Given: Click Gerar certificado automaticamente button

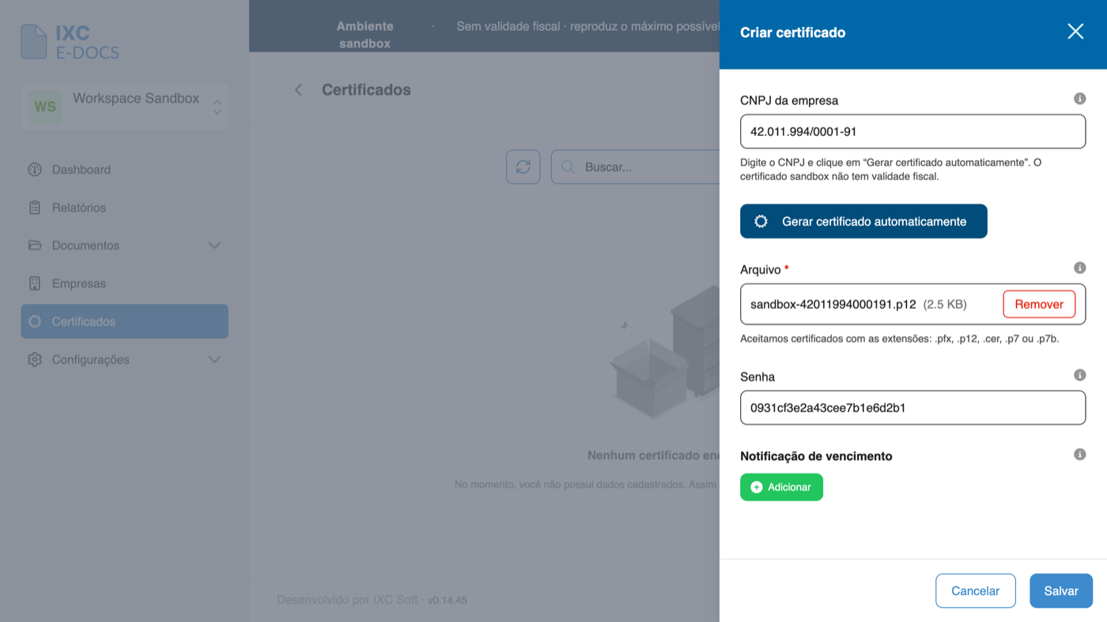Looking at the screenshot, I should (863, 221).
